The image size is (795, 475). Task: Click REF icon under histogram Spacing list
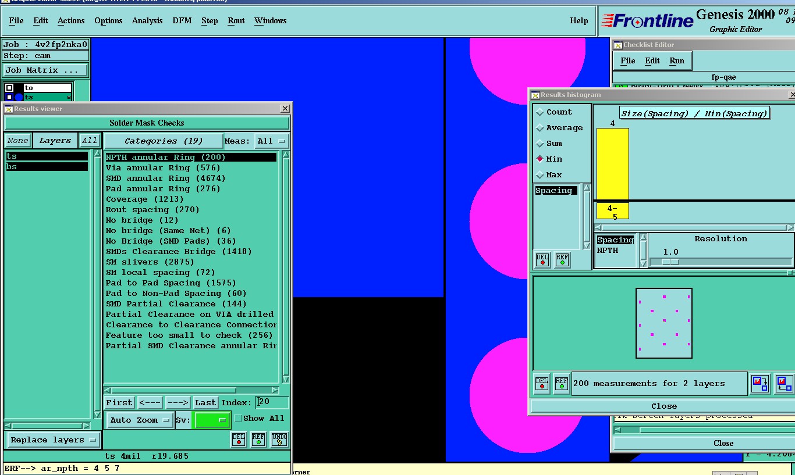562,260
